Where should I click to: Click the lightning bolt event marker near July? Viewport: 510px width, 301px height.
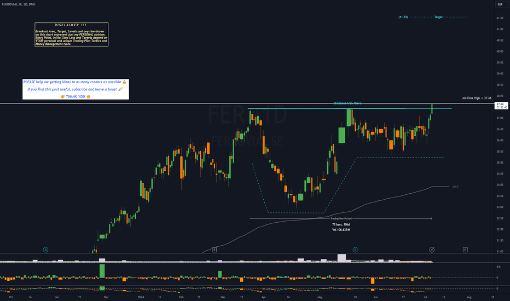(432, 250)
